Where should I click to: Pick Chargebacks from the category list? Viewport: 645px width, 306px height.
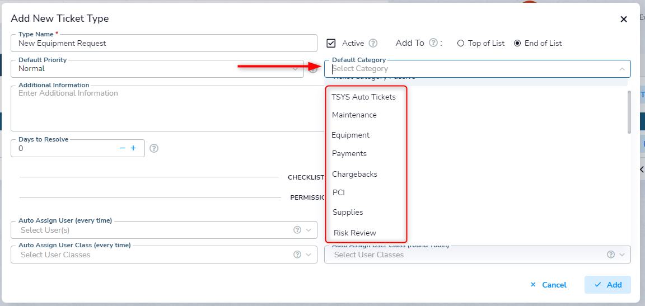[354, 174]
